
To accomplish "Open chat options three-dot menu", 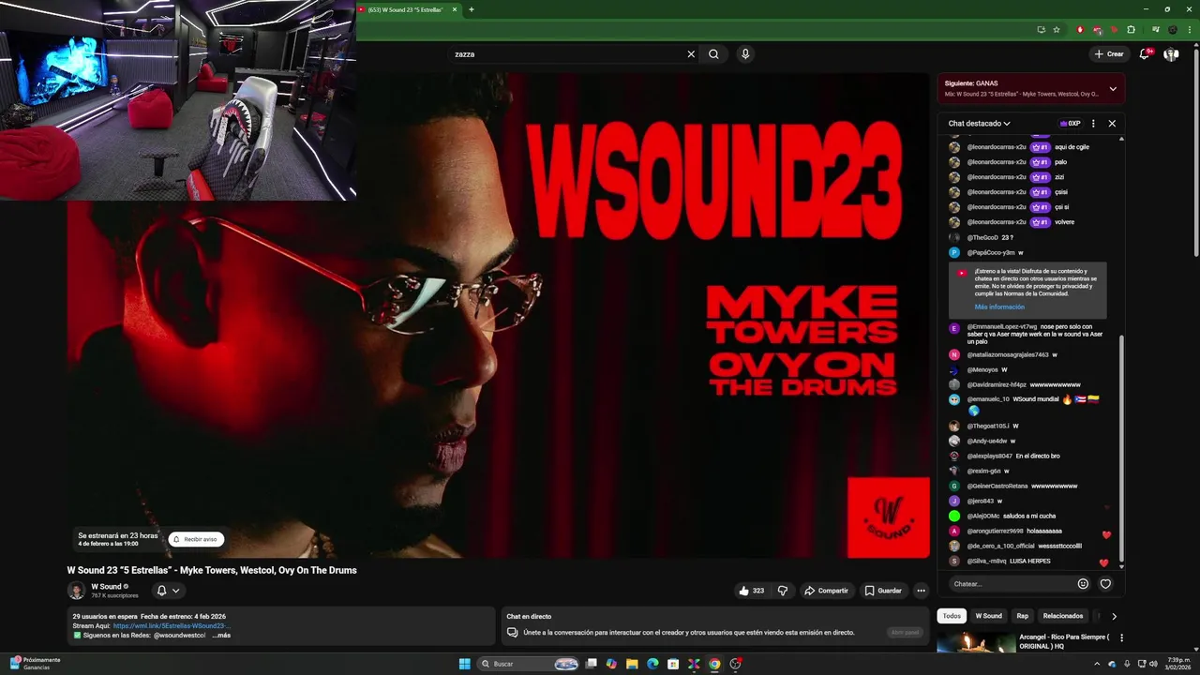I will pyautogui.click(x=1093, y=123).
